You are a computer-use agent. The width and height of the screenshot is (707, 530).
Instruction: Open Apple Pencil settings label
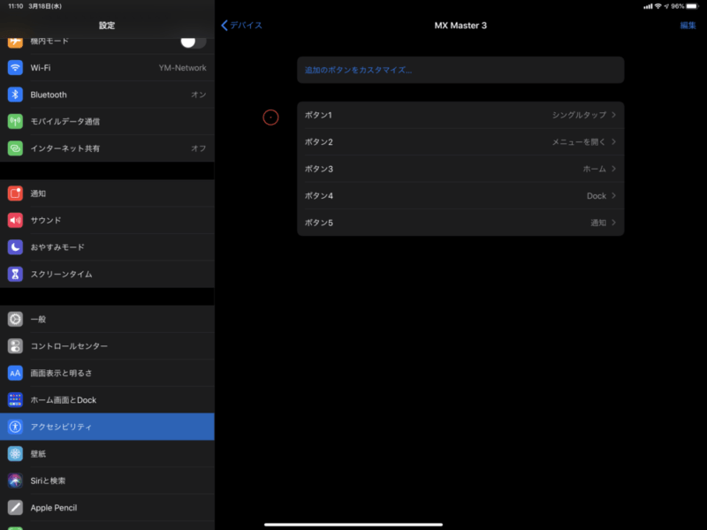tap(54, 507)
